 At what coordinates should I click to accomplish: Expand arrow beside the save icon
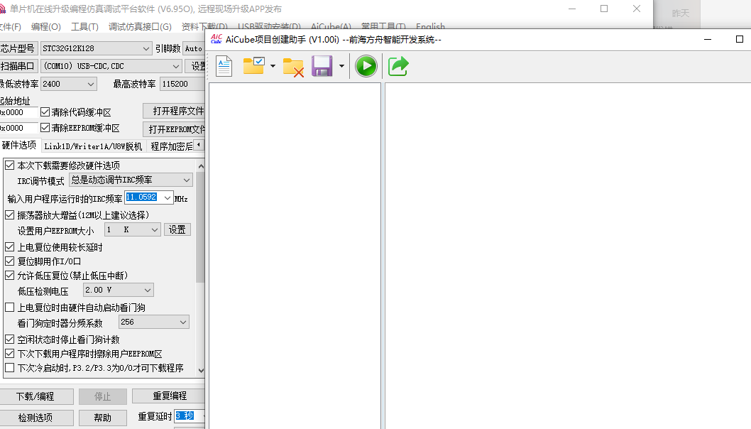(x=341, y=66)
